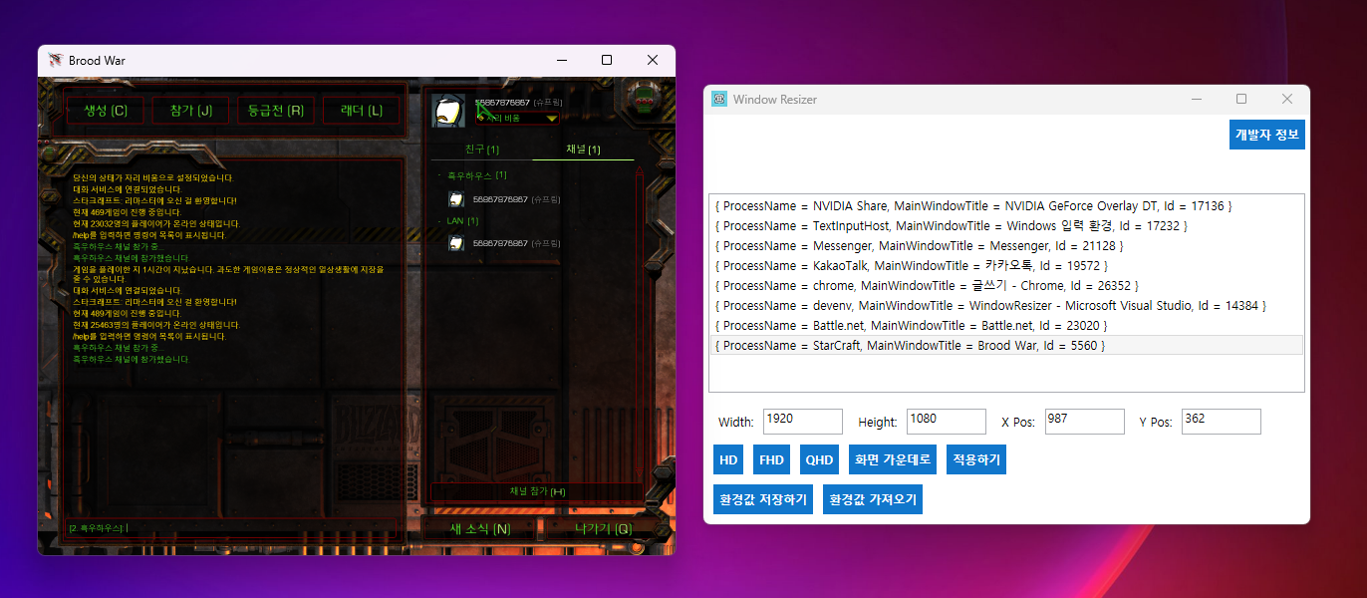This screenshot has width=1367, height=598.
Task: Click the avatar icon under LAN group
Action: (x=455, y=243)
